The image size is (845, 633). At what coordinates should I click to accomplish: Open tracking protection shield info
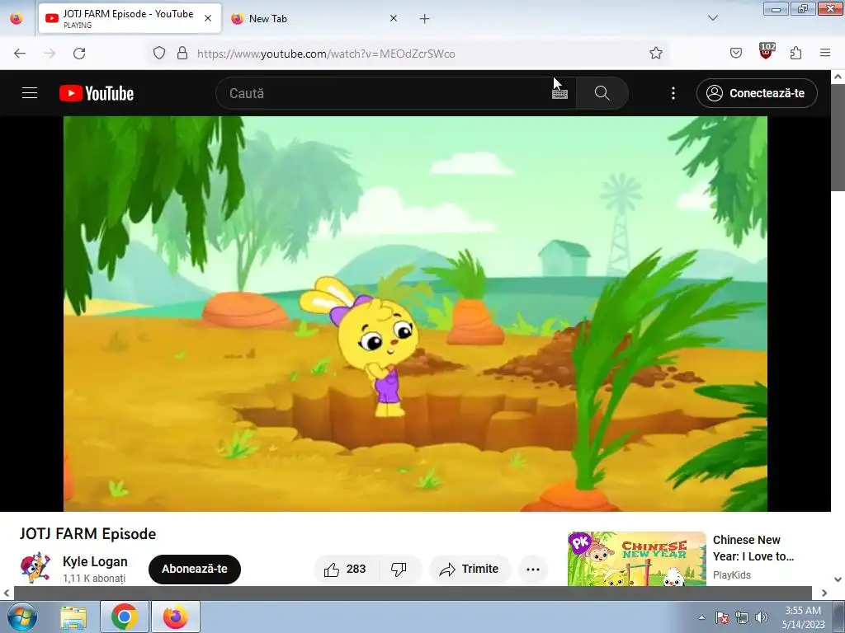pos(159,53)
